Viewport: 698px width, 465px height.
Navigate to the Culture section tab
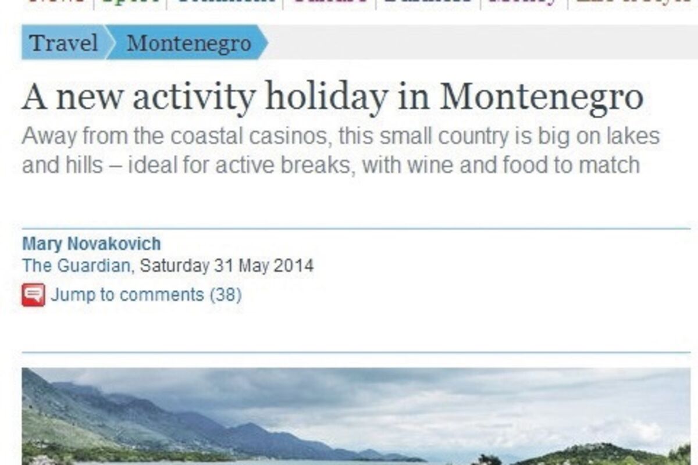pos(330,2)
